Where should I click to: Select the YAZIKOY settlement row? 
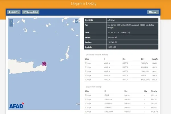(121, 63)
